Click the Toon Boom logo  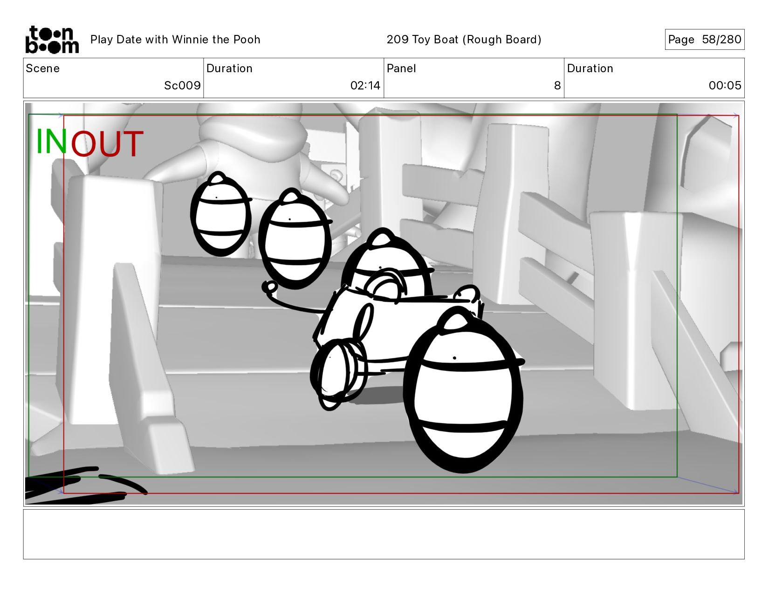[x=52, y=40]
